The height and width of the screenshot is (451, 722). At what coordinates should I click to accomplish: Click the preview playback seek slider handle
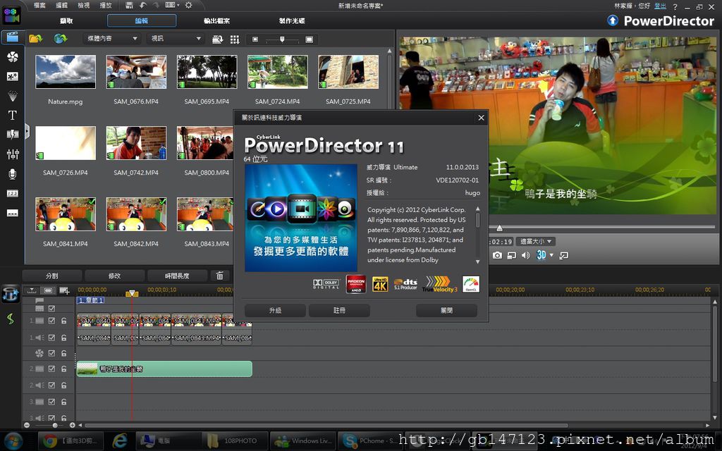[x=500, y=228]
